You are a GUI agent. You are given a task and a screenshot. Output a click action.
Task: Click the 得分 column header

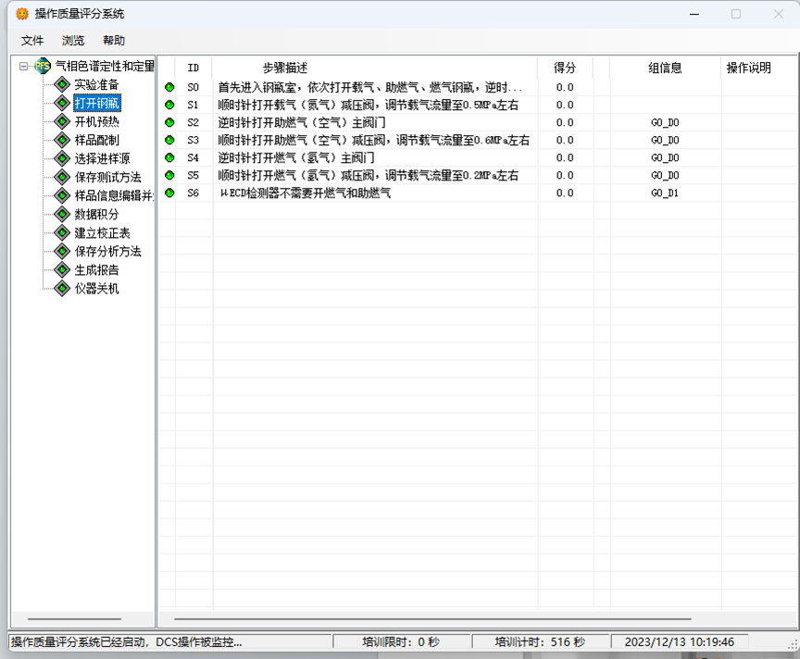tap(564, 68)
